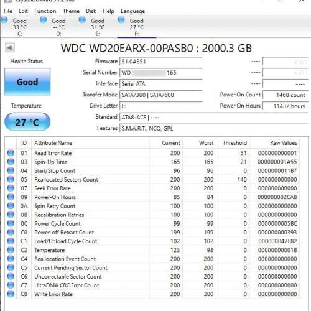Select the Reallocated Sectors Count attribute name
Viewport: 311px width, 311px height.
(67, 180)
